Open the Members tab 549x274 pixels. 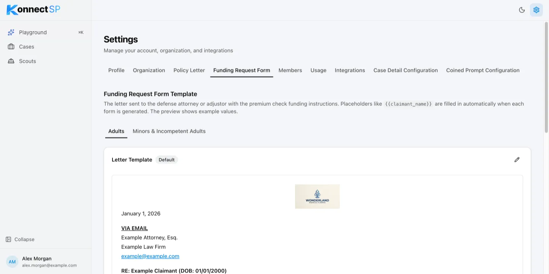point(290,70)
